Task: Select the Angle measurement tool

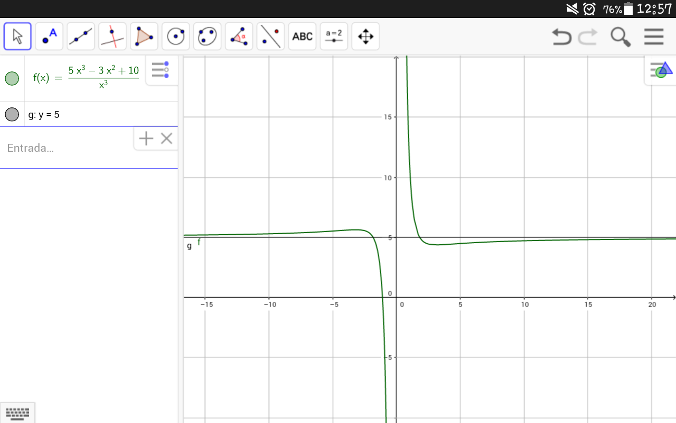Action: coord(239,36)
